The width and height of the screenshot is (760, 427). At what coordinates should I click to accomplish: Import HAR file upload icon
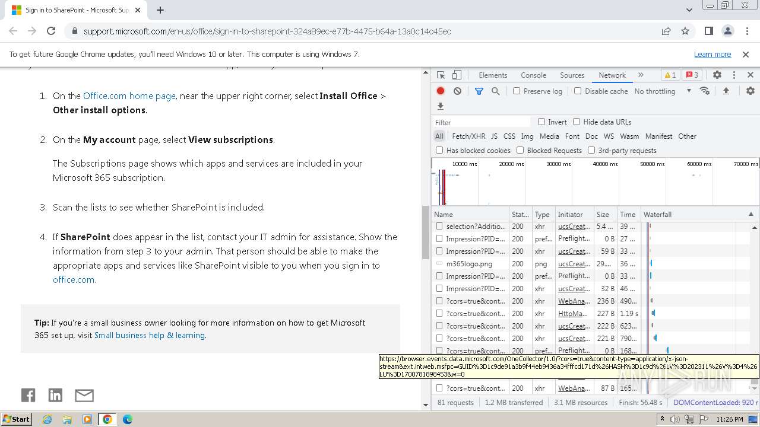(x=726, y=91)
